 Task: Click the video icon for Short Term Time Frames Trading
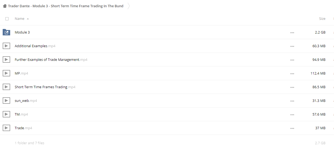(6, 87)
